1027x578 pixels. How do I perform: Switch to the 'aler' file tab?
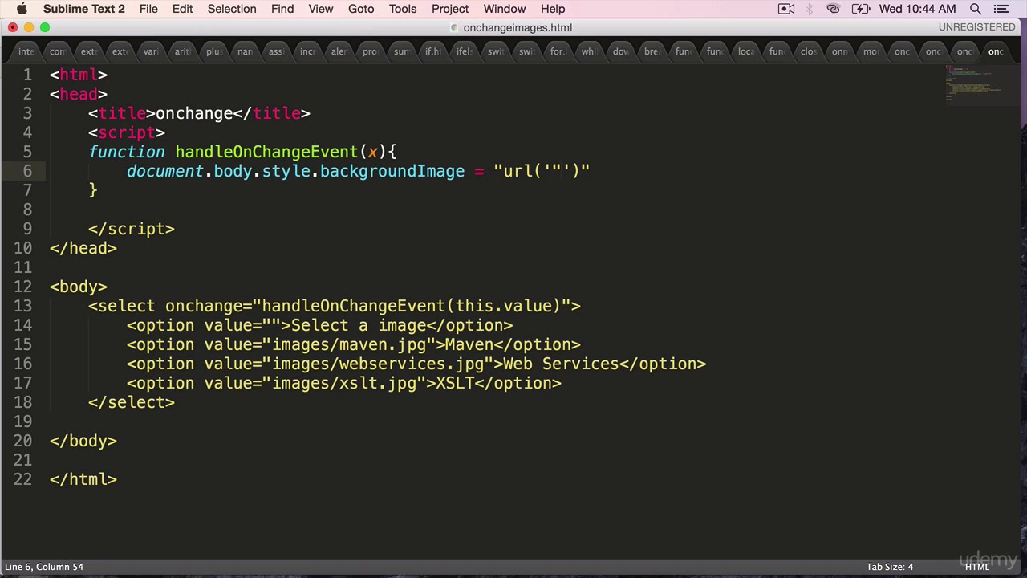click(x=339, y=51)
